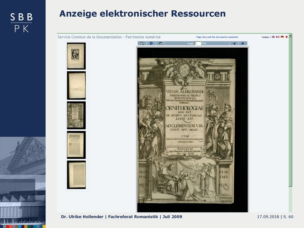This screenshot has width=304, height=228.
Task: Click the SBB PK logo
Action: 21,23
